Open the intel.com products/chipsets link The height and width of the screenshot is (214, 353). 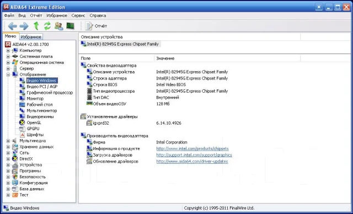(192, 149)
